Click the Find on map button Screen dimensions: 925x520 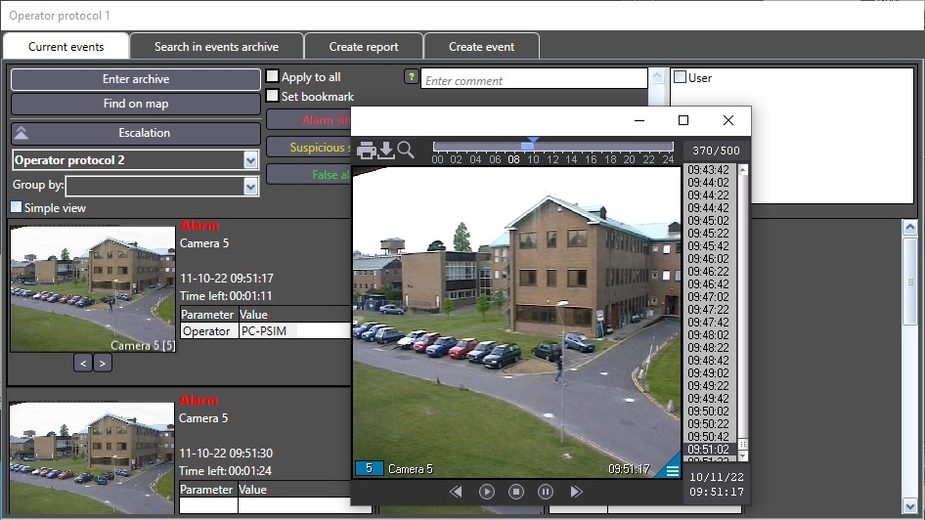click(135, 104)
